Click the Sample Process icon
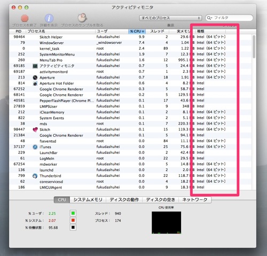Image resolution: width=267 pixels, height=256 pixels. tap(82, 18)
